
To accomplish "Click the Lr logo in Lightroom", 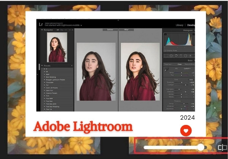I will tap(41, 24).
